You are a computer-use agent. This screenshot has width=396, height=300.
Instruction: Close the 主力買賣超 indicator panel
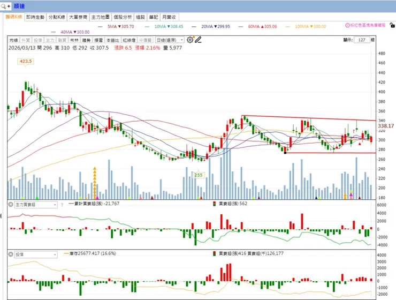[11, 204]
